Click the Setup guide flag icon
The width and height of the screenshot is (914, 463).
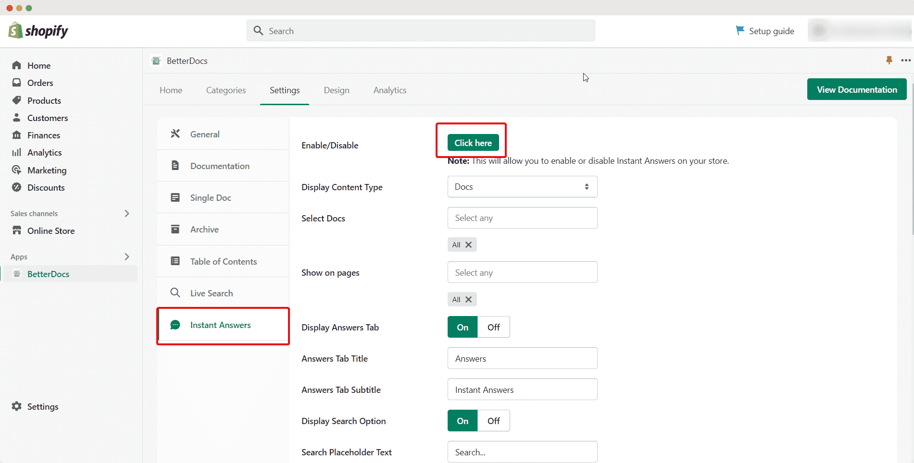point(740,30)
